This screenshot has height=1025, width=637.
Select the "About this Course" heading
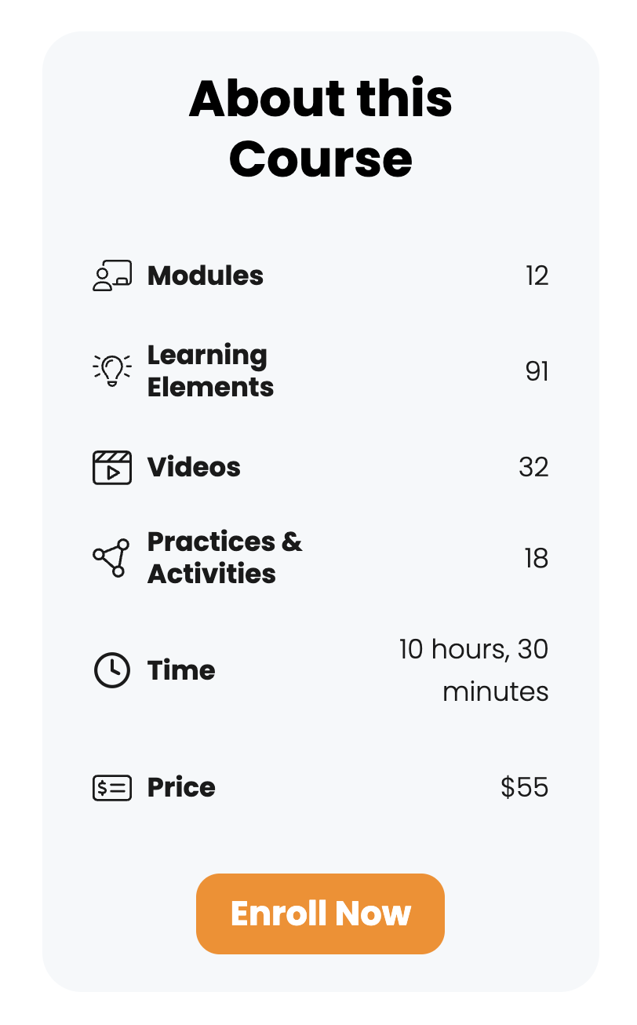[x=320, y=128]
